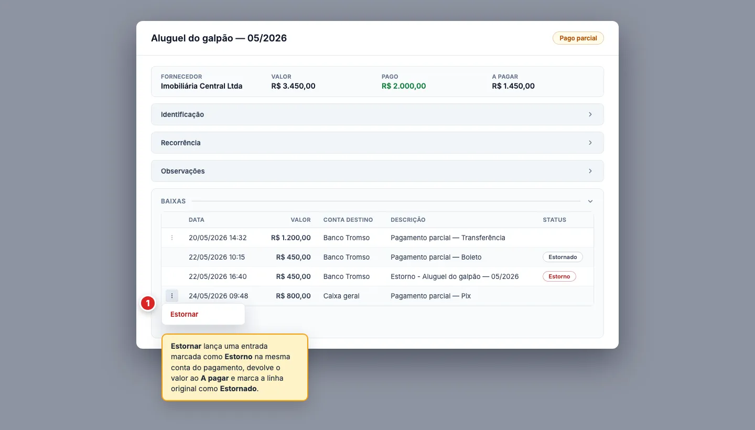Expand the Identificação section
This screenshot has height=430, width=755.
pyautogui.click(x=377, y=114)
